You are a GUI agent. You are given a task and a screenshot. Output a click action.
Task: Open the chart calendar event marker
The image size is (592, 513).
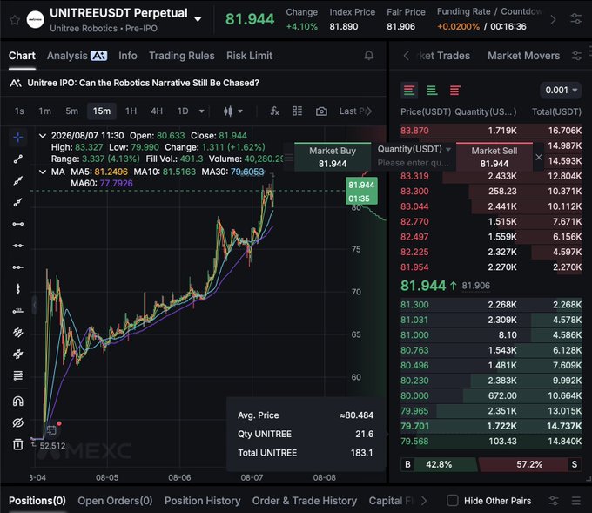coord(51,430)
